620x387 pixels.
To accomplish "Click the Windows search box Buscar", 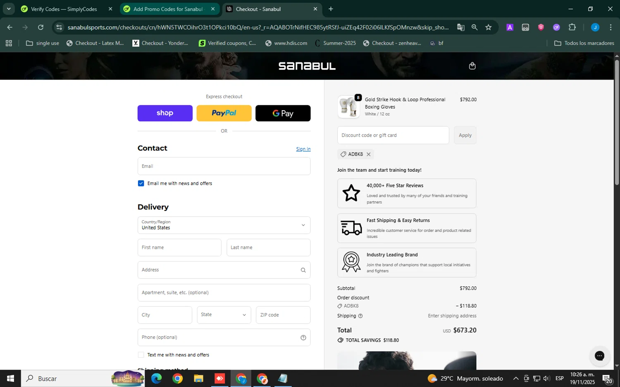I will (x=83, y=378).
